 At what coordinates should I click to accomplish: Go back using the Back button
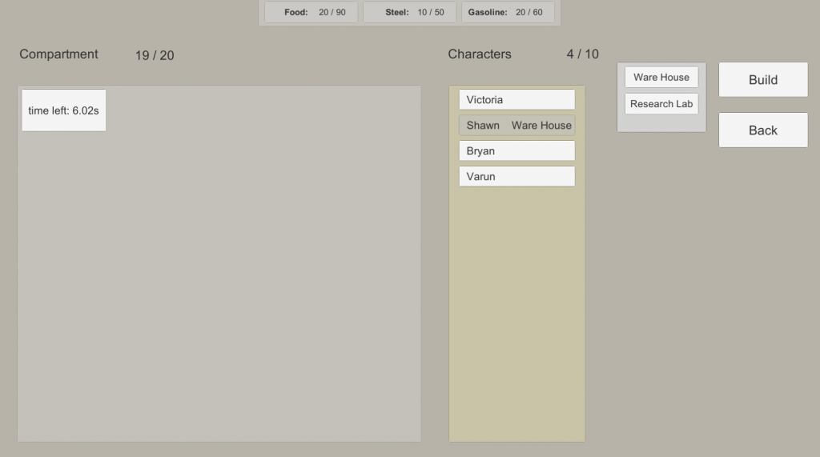763,130
